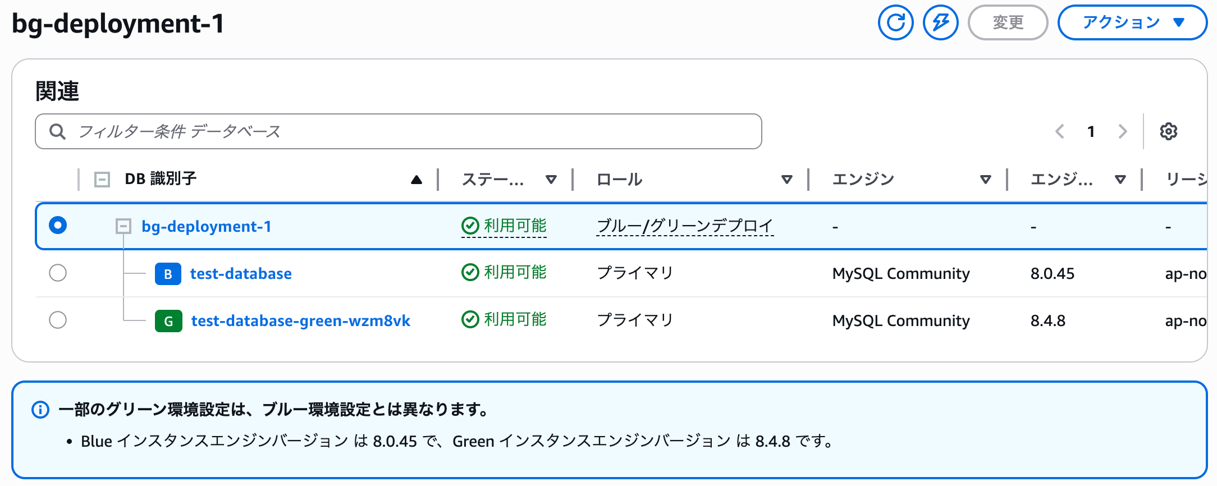The height and width of the screenshot is (486, 1217).
Task: Select test-database-green-wzm8vk radio button
Action: 58,320
